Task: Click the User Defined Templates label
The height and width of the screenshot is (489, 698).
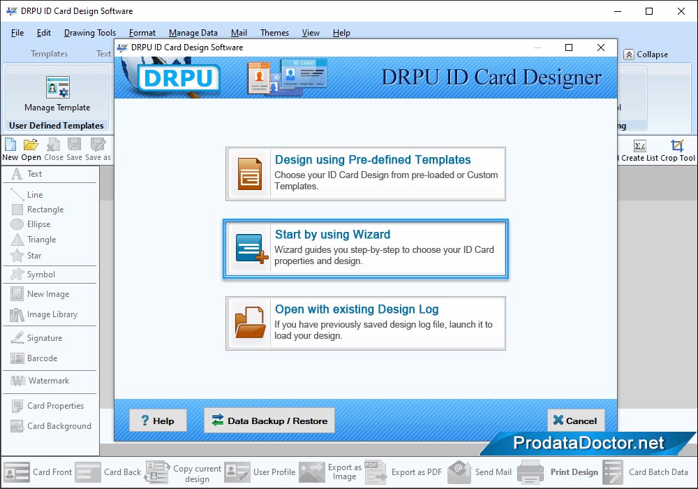Action: pos(56,126)
